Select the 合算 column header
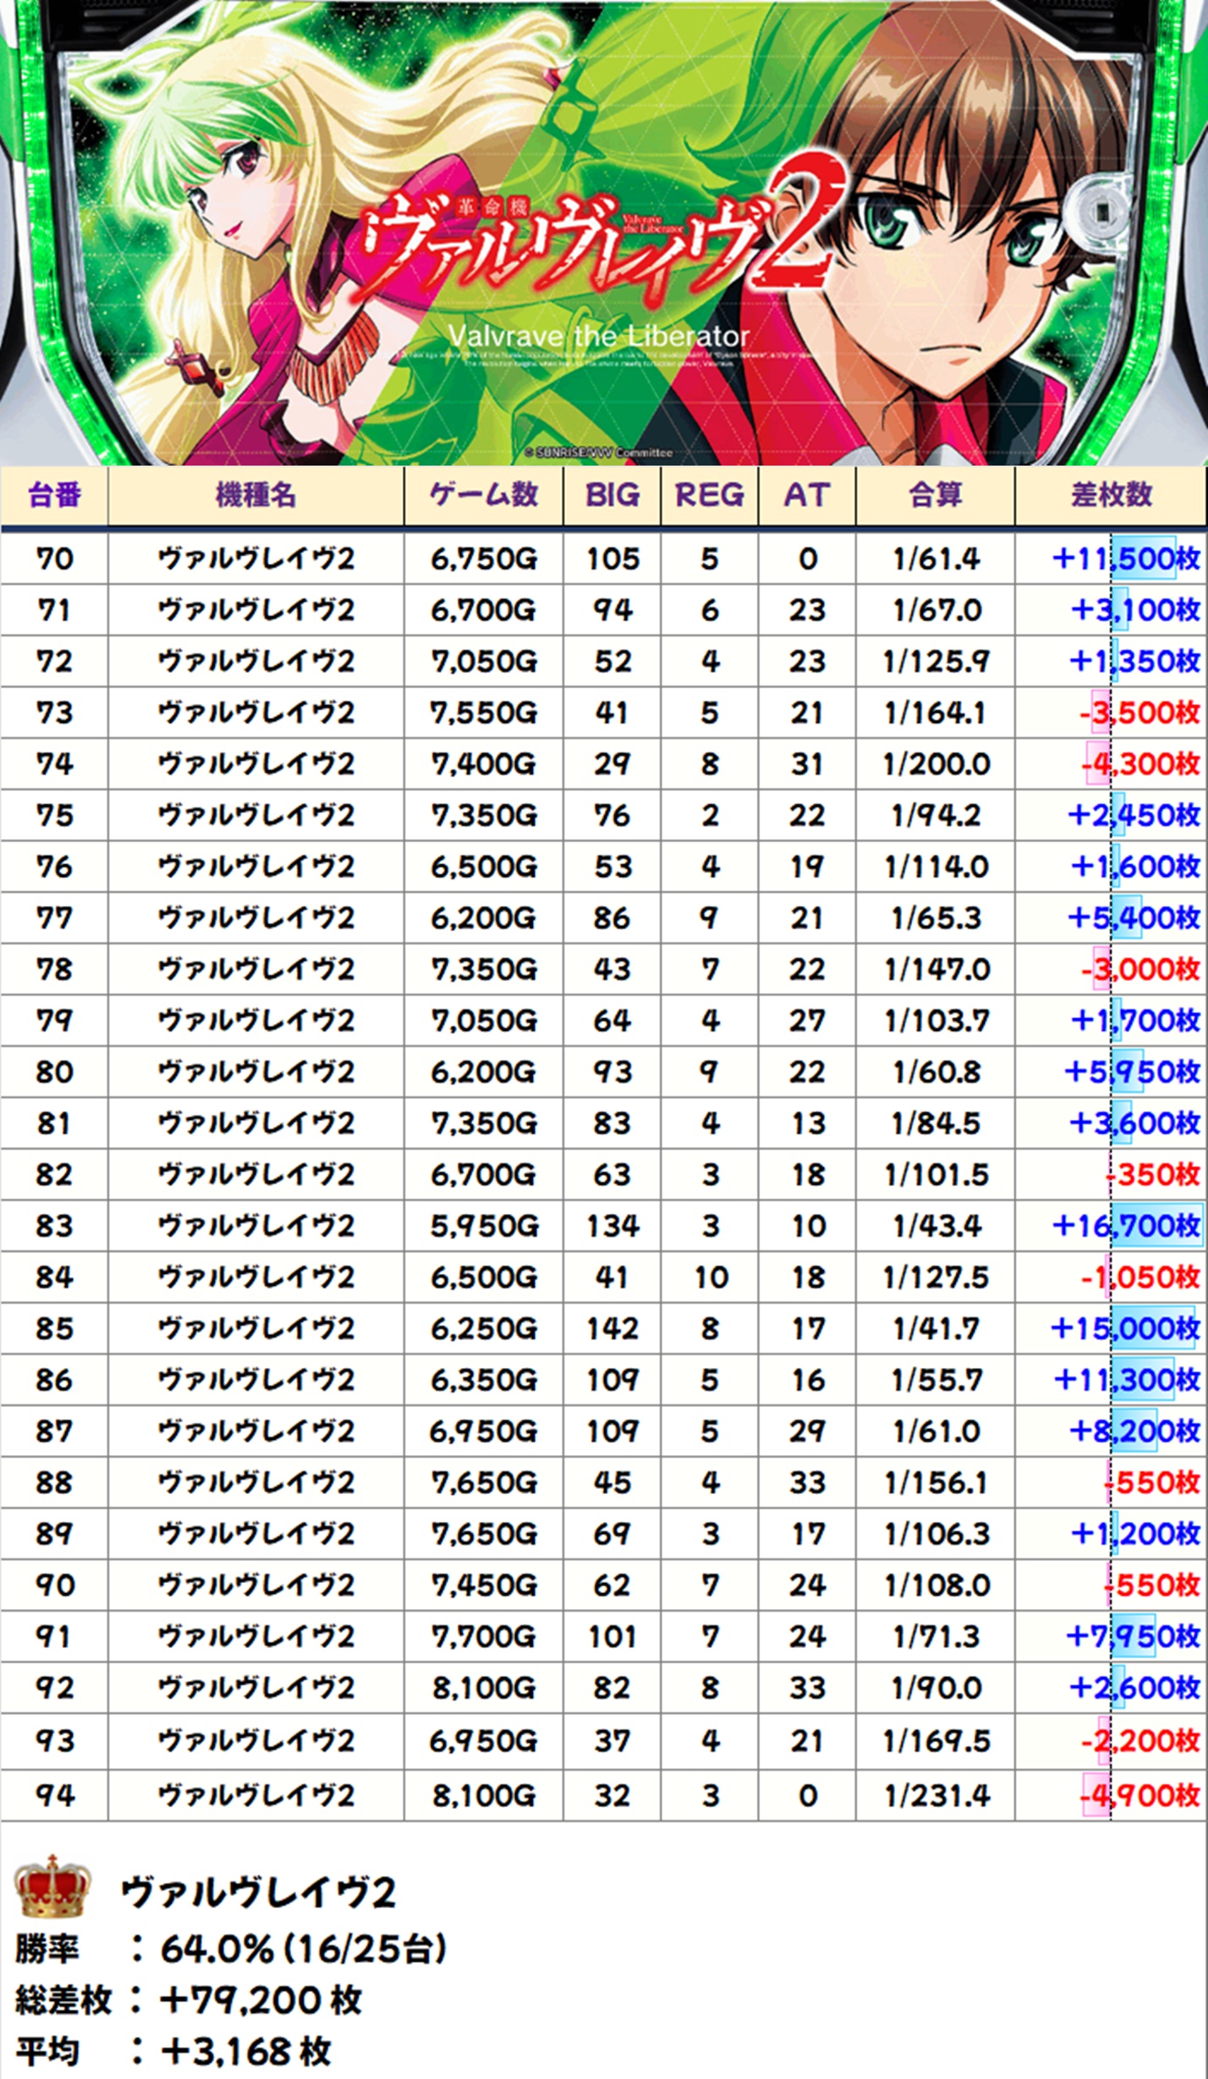Screen dimensions: 1208x2079 click(936, 494)
